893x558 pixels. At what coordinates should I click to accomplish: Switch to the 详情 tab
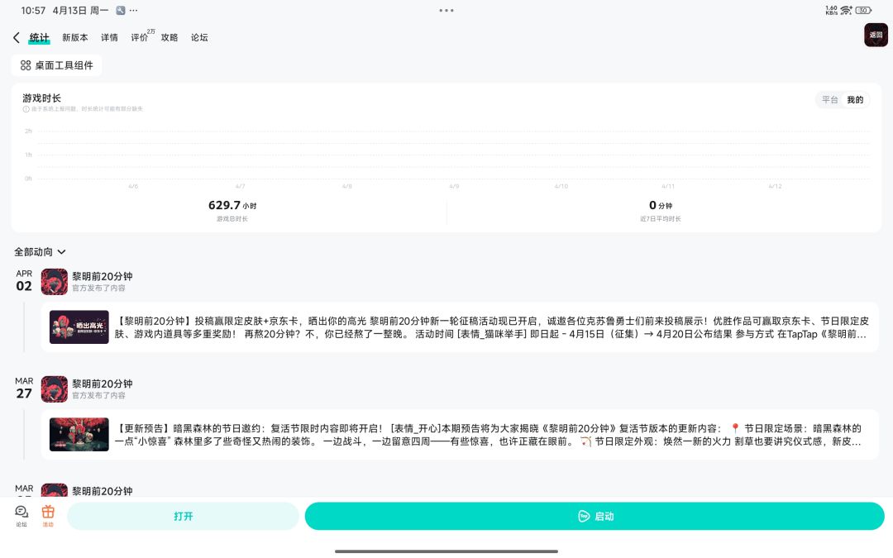coord(109,37)
